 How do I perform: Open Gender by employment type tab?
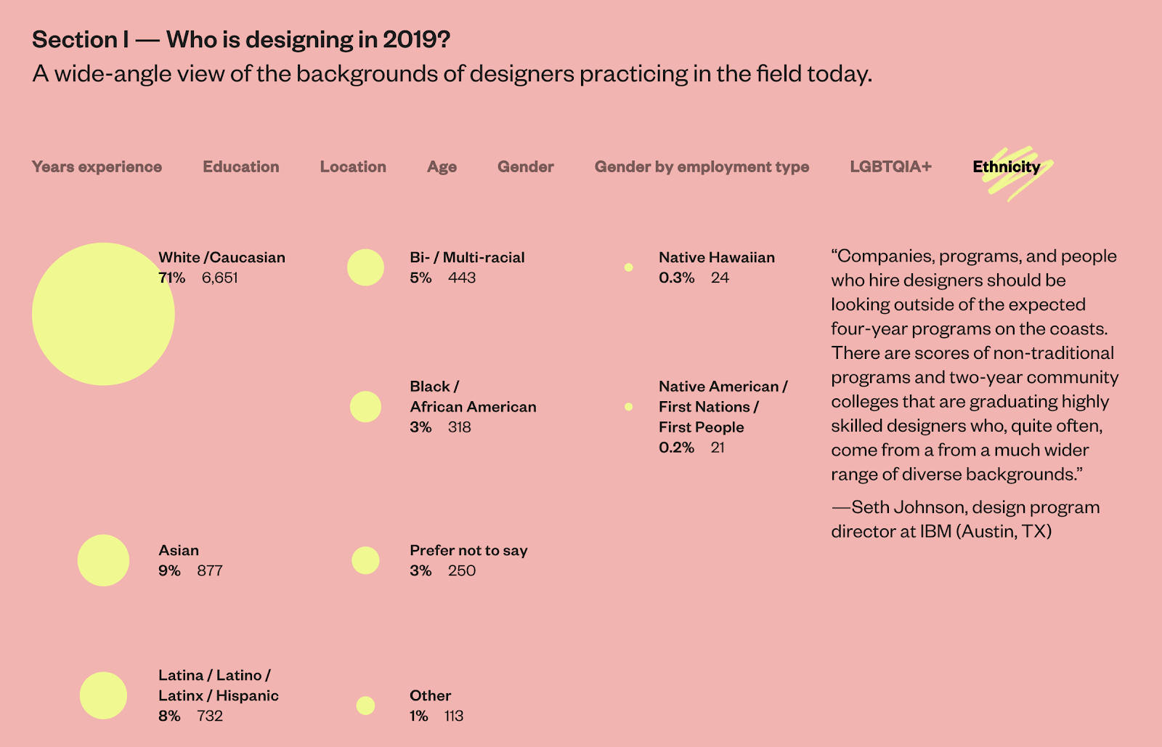pyautogui.click(x=702, y=167)
